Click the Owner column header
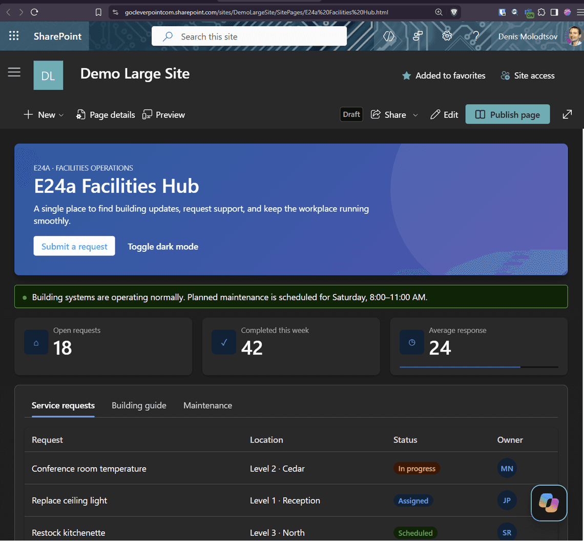584x541 pixels. 510,440
